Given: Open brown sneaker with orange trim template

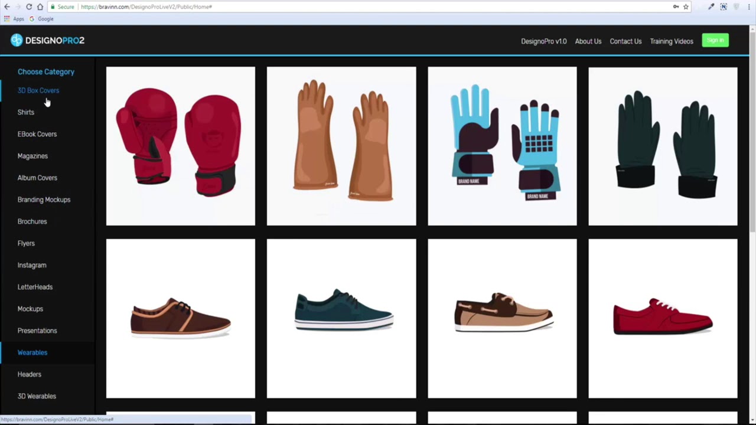Looking at the screenshot, I should point(181,318).
